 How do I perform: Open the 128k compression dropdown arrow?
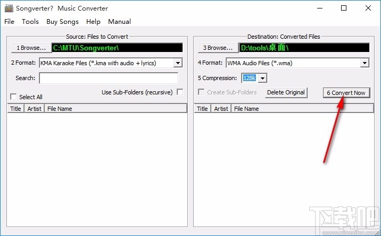tap(262, 78)
